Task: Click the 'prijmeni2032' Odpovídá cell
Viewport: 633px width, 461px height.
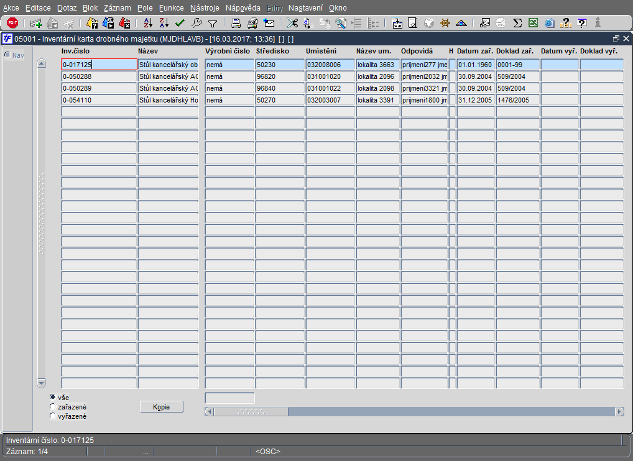Action: tap(424, 76)
